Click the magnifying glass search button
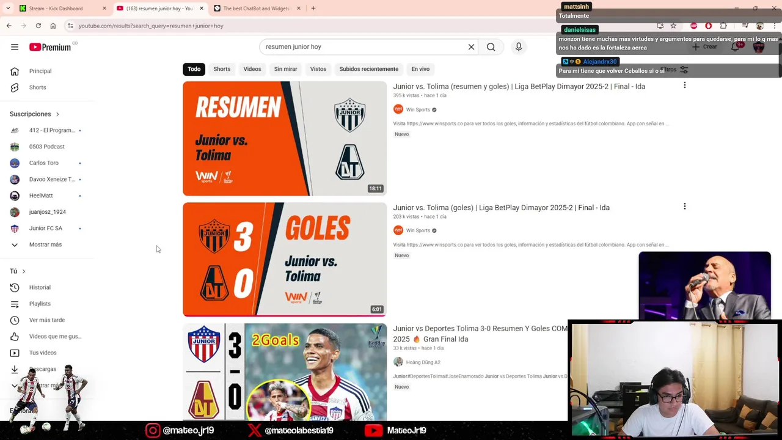 [x=491, y=47]
